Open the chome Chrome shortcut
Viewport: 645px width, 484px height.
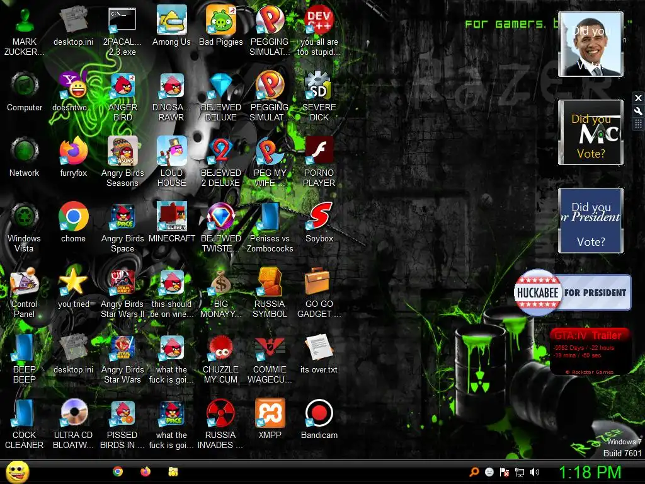tap(73, 222)
